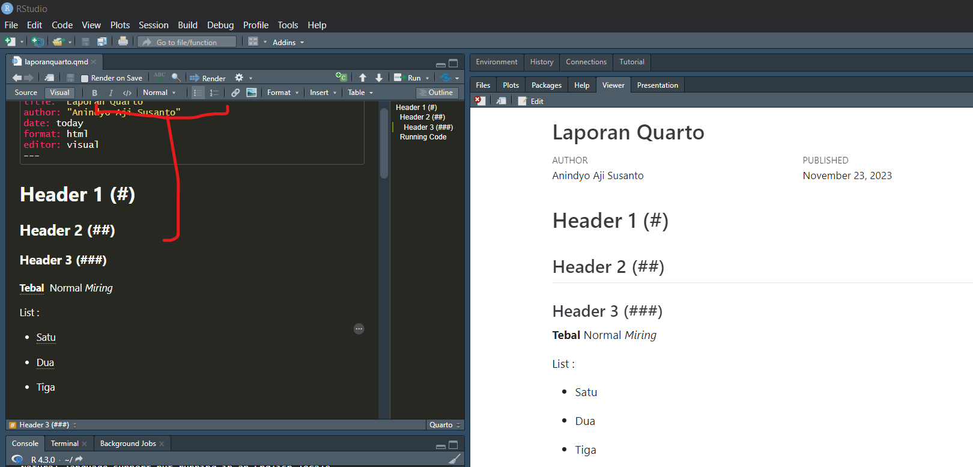Viewport: 973px width, 467px height.
Task: Go to next section arrow
Action: coord(379,78)
